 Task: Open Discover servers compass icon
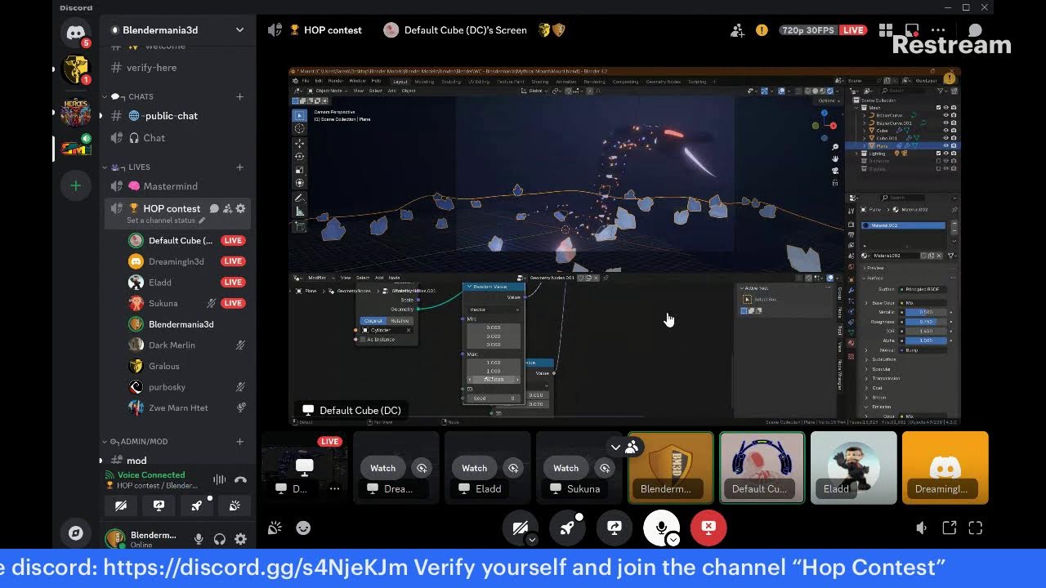75,533
